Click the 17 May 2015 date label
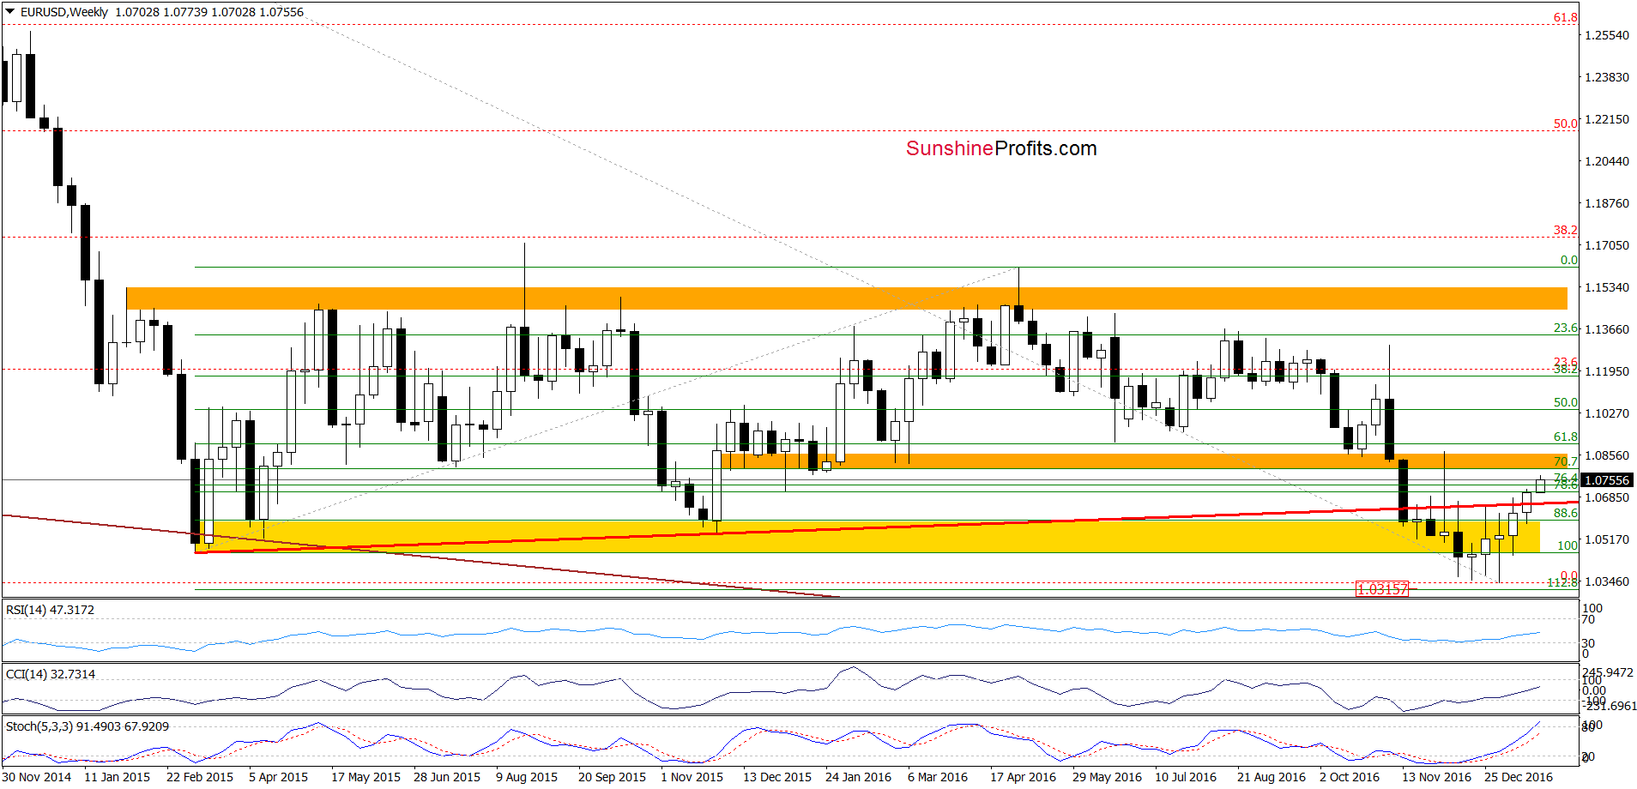The image size is (1637, 789). (x=366, y=777)
